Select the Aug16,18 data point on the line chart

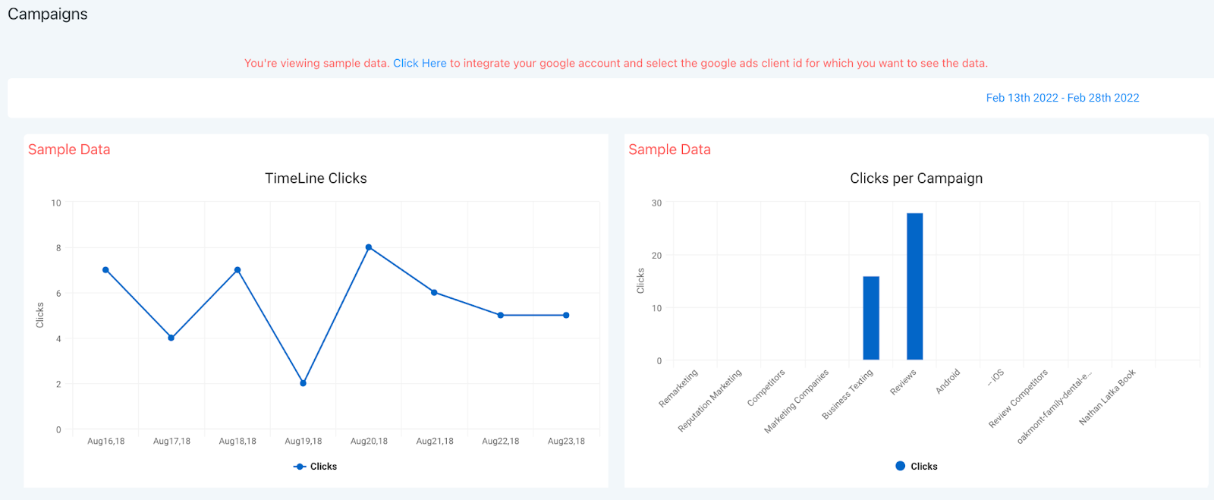[x=105, y=270]
